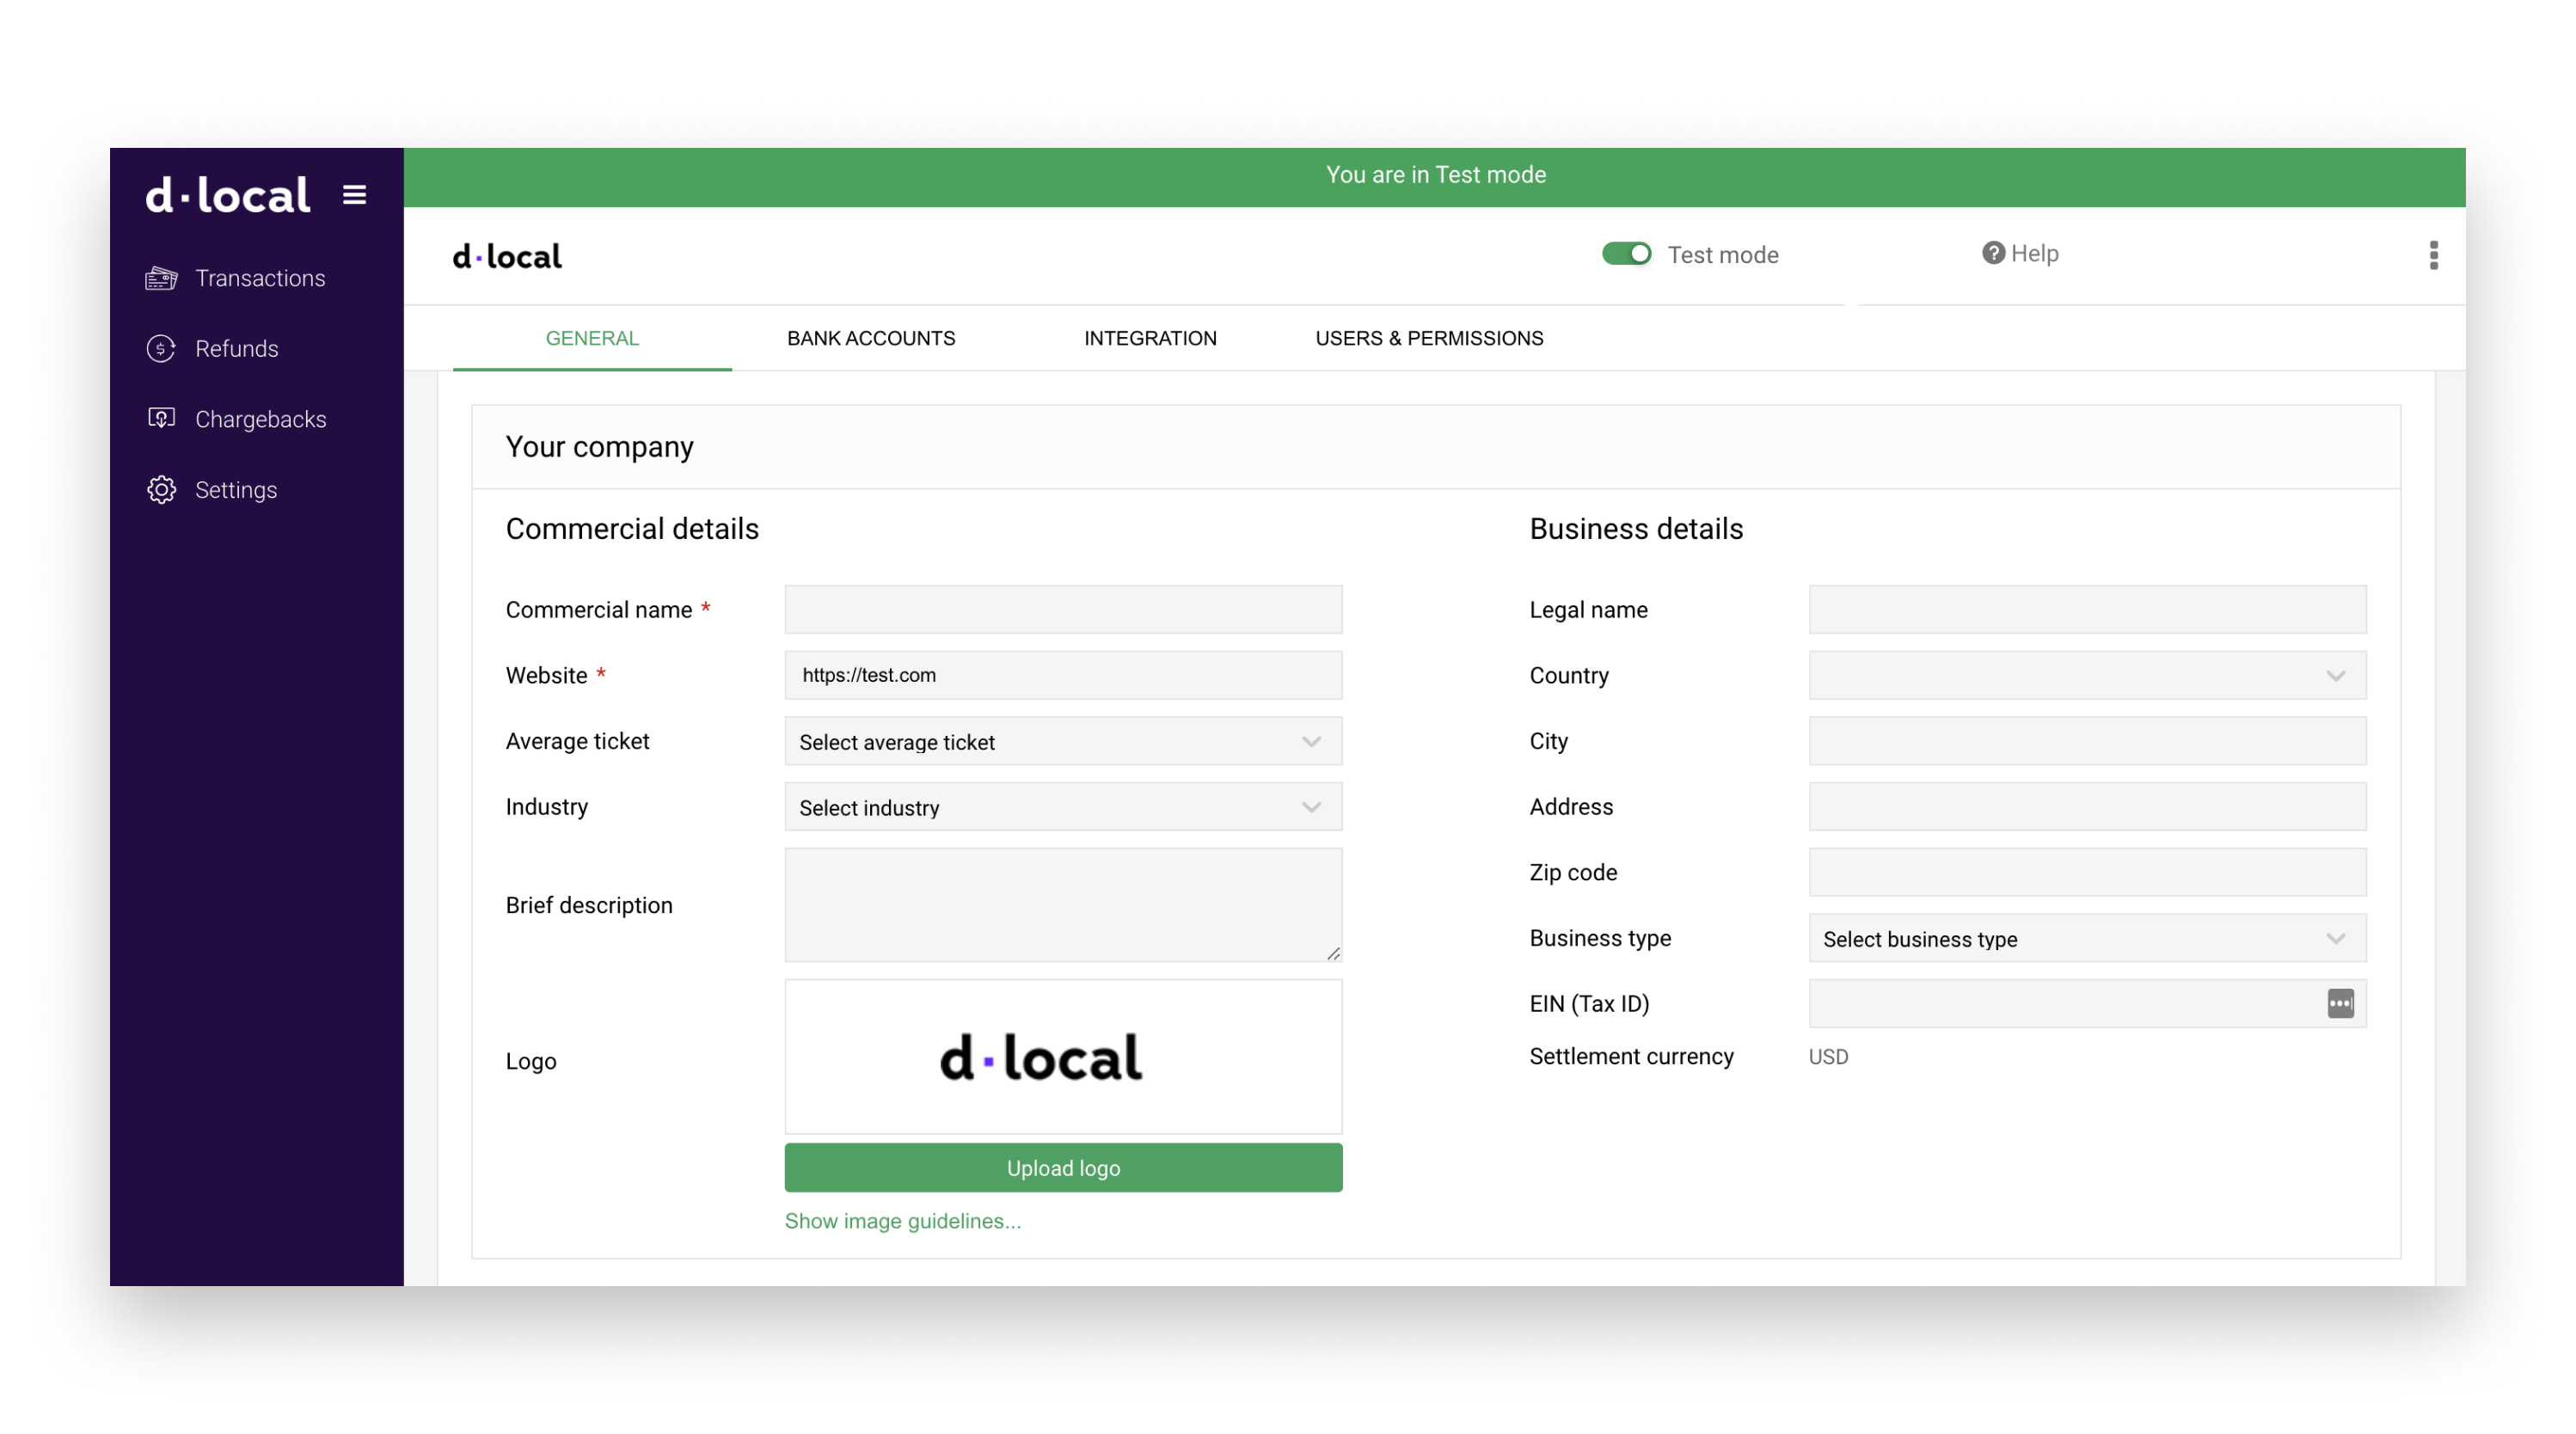Open the Select business type dropdown
The height and width of the screenshot is (1434, 2576).
[2087, 938]
